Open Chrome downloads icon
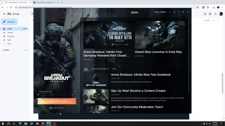 tap(214, 7)
